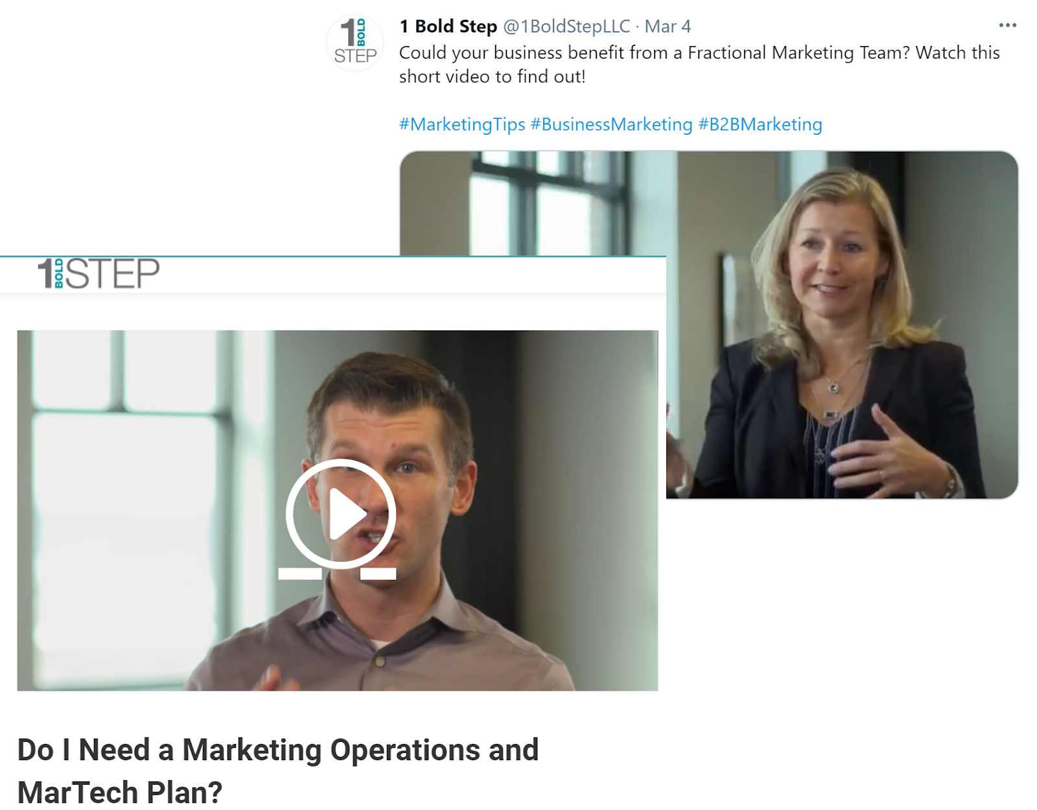Open the #BusinessMarketing hashtag
Viewport: 1037px width, 810px height.
(x=612, y=124)
